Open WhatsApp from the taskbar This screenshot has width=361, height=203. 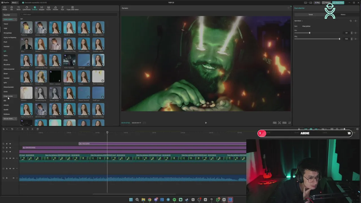[218, 200]
